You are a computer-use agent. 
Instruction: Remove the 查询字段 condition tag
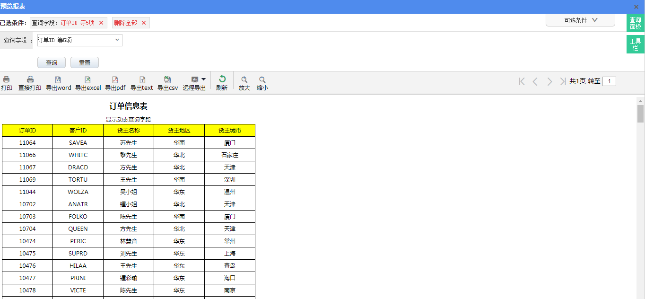tap(101, 23)
